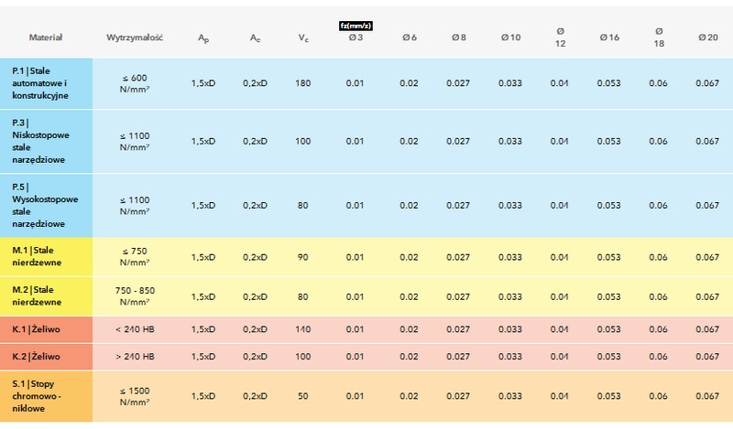Select P.1 Stale automatowe i konstrukcyjne cell
The height and width of the screenshot is (429, 733).
pyautogui.click(x=46, y=83)
